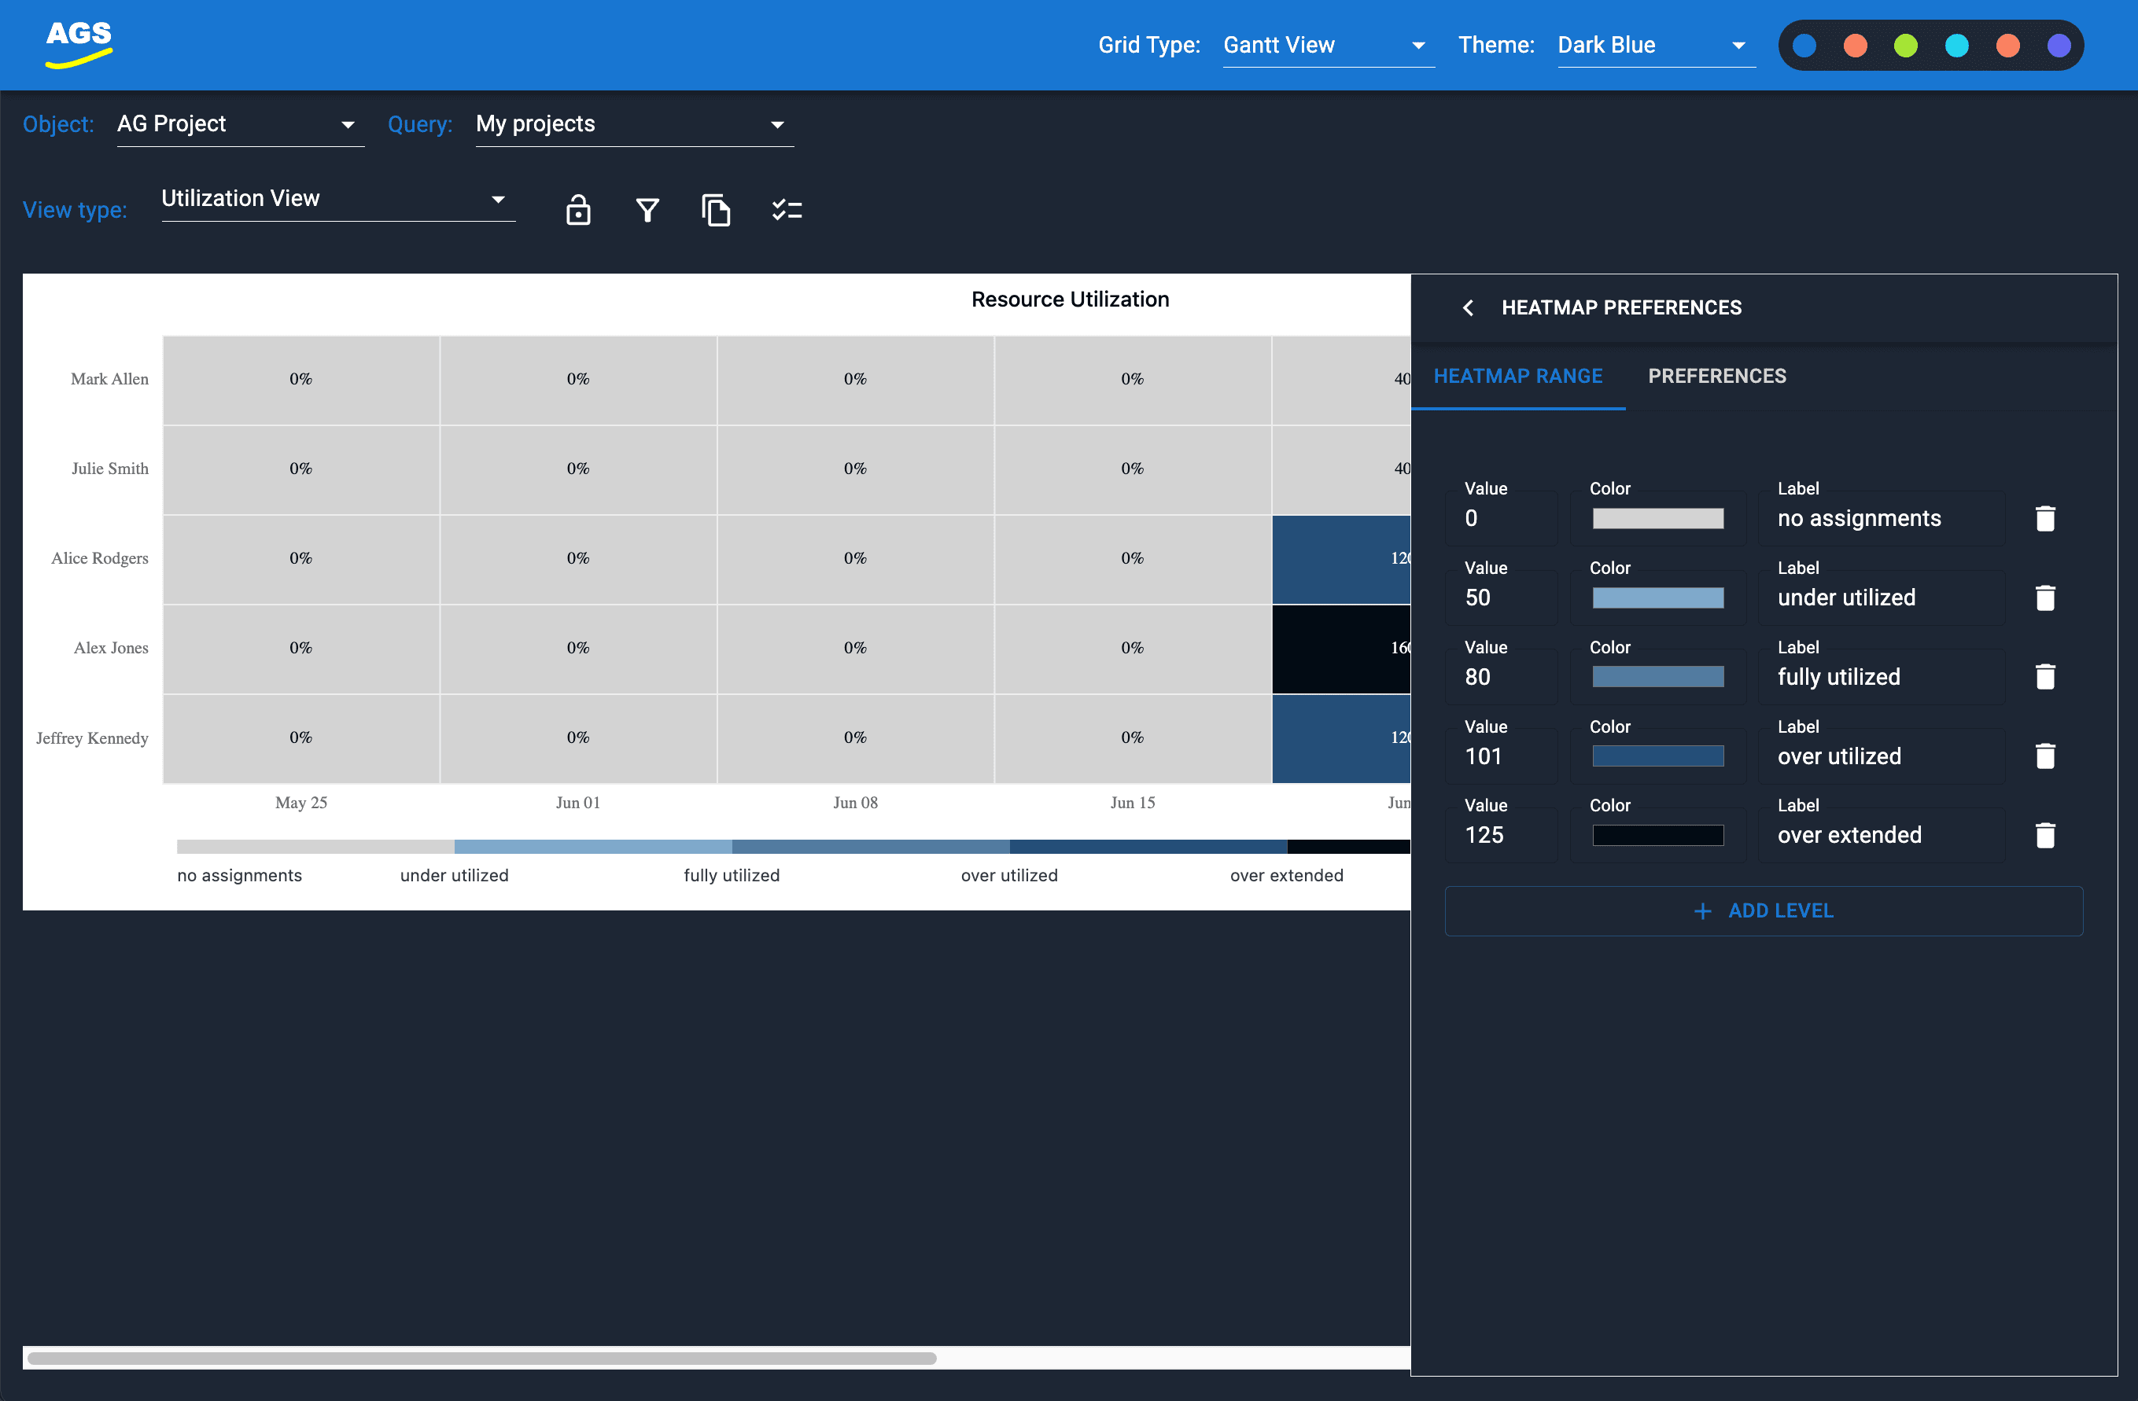
Task: Remove the 'under utilized' heatmap level
Action: click(2044, 598)
